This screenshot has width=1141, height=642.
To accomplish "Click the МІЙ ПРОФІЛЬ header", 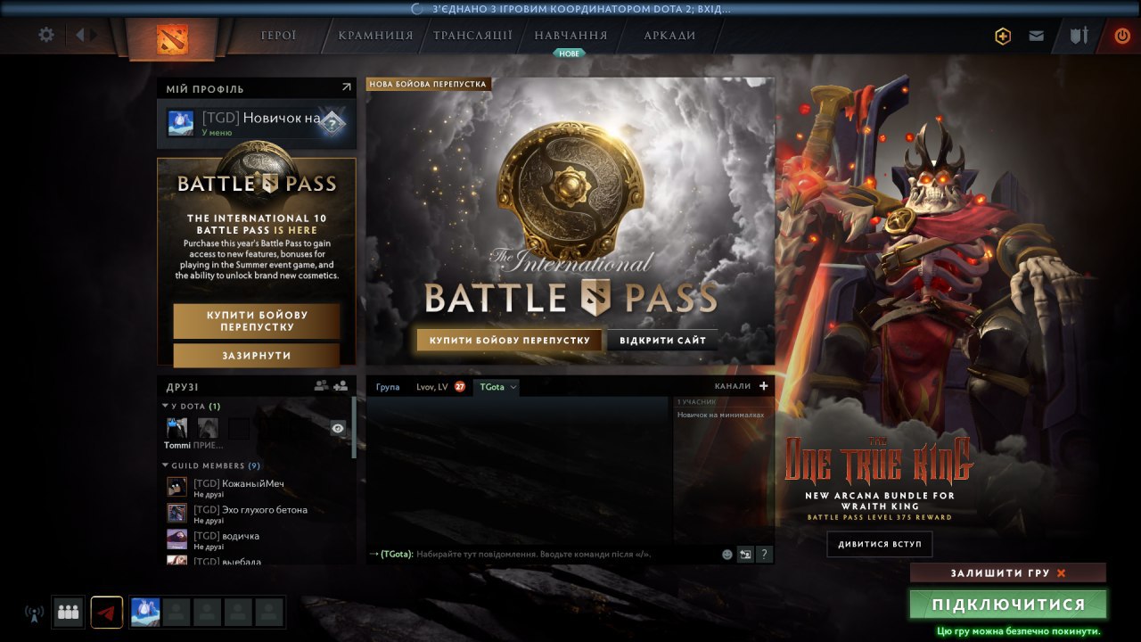I will [205, 88].
